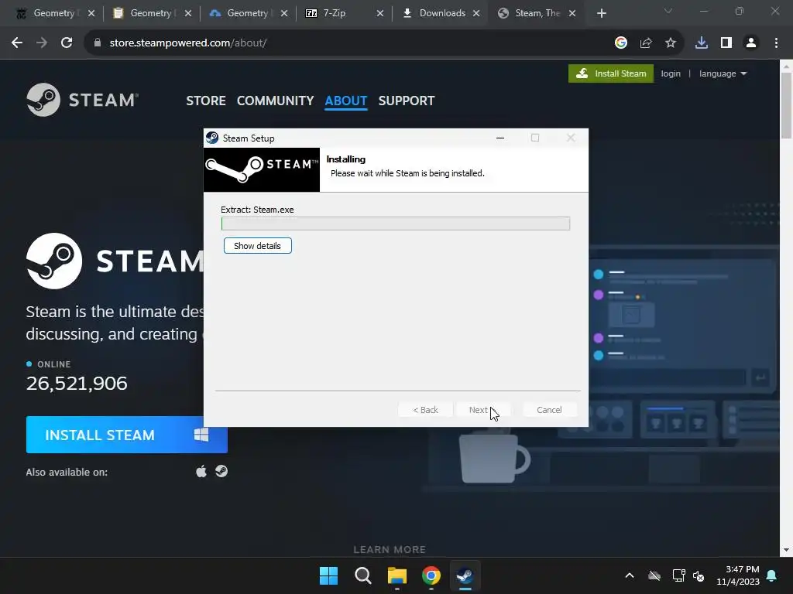
Task: Close the Downloads tab
Action: [476, 13]
